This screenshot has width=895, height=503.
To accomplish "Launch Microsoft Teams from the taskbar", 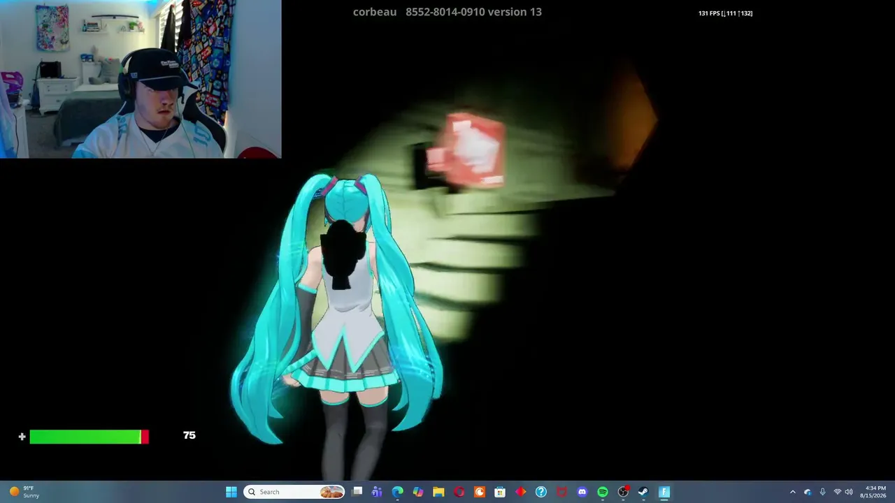I will [378, 492].
